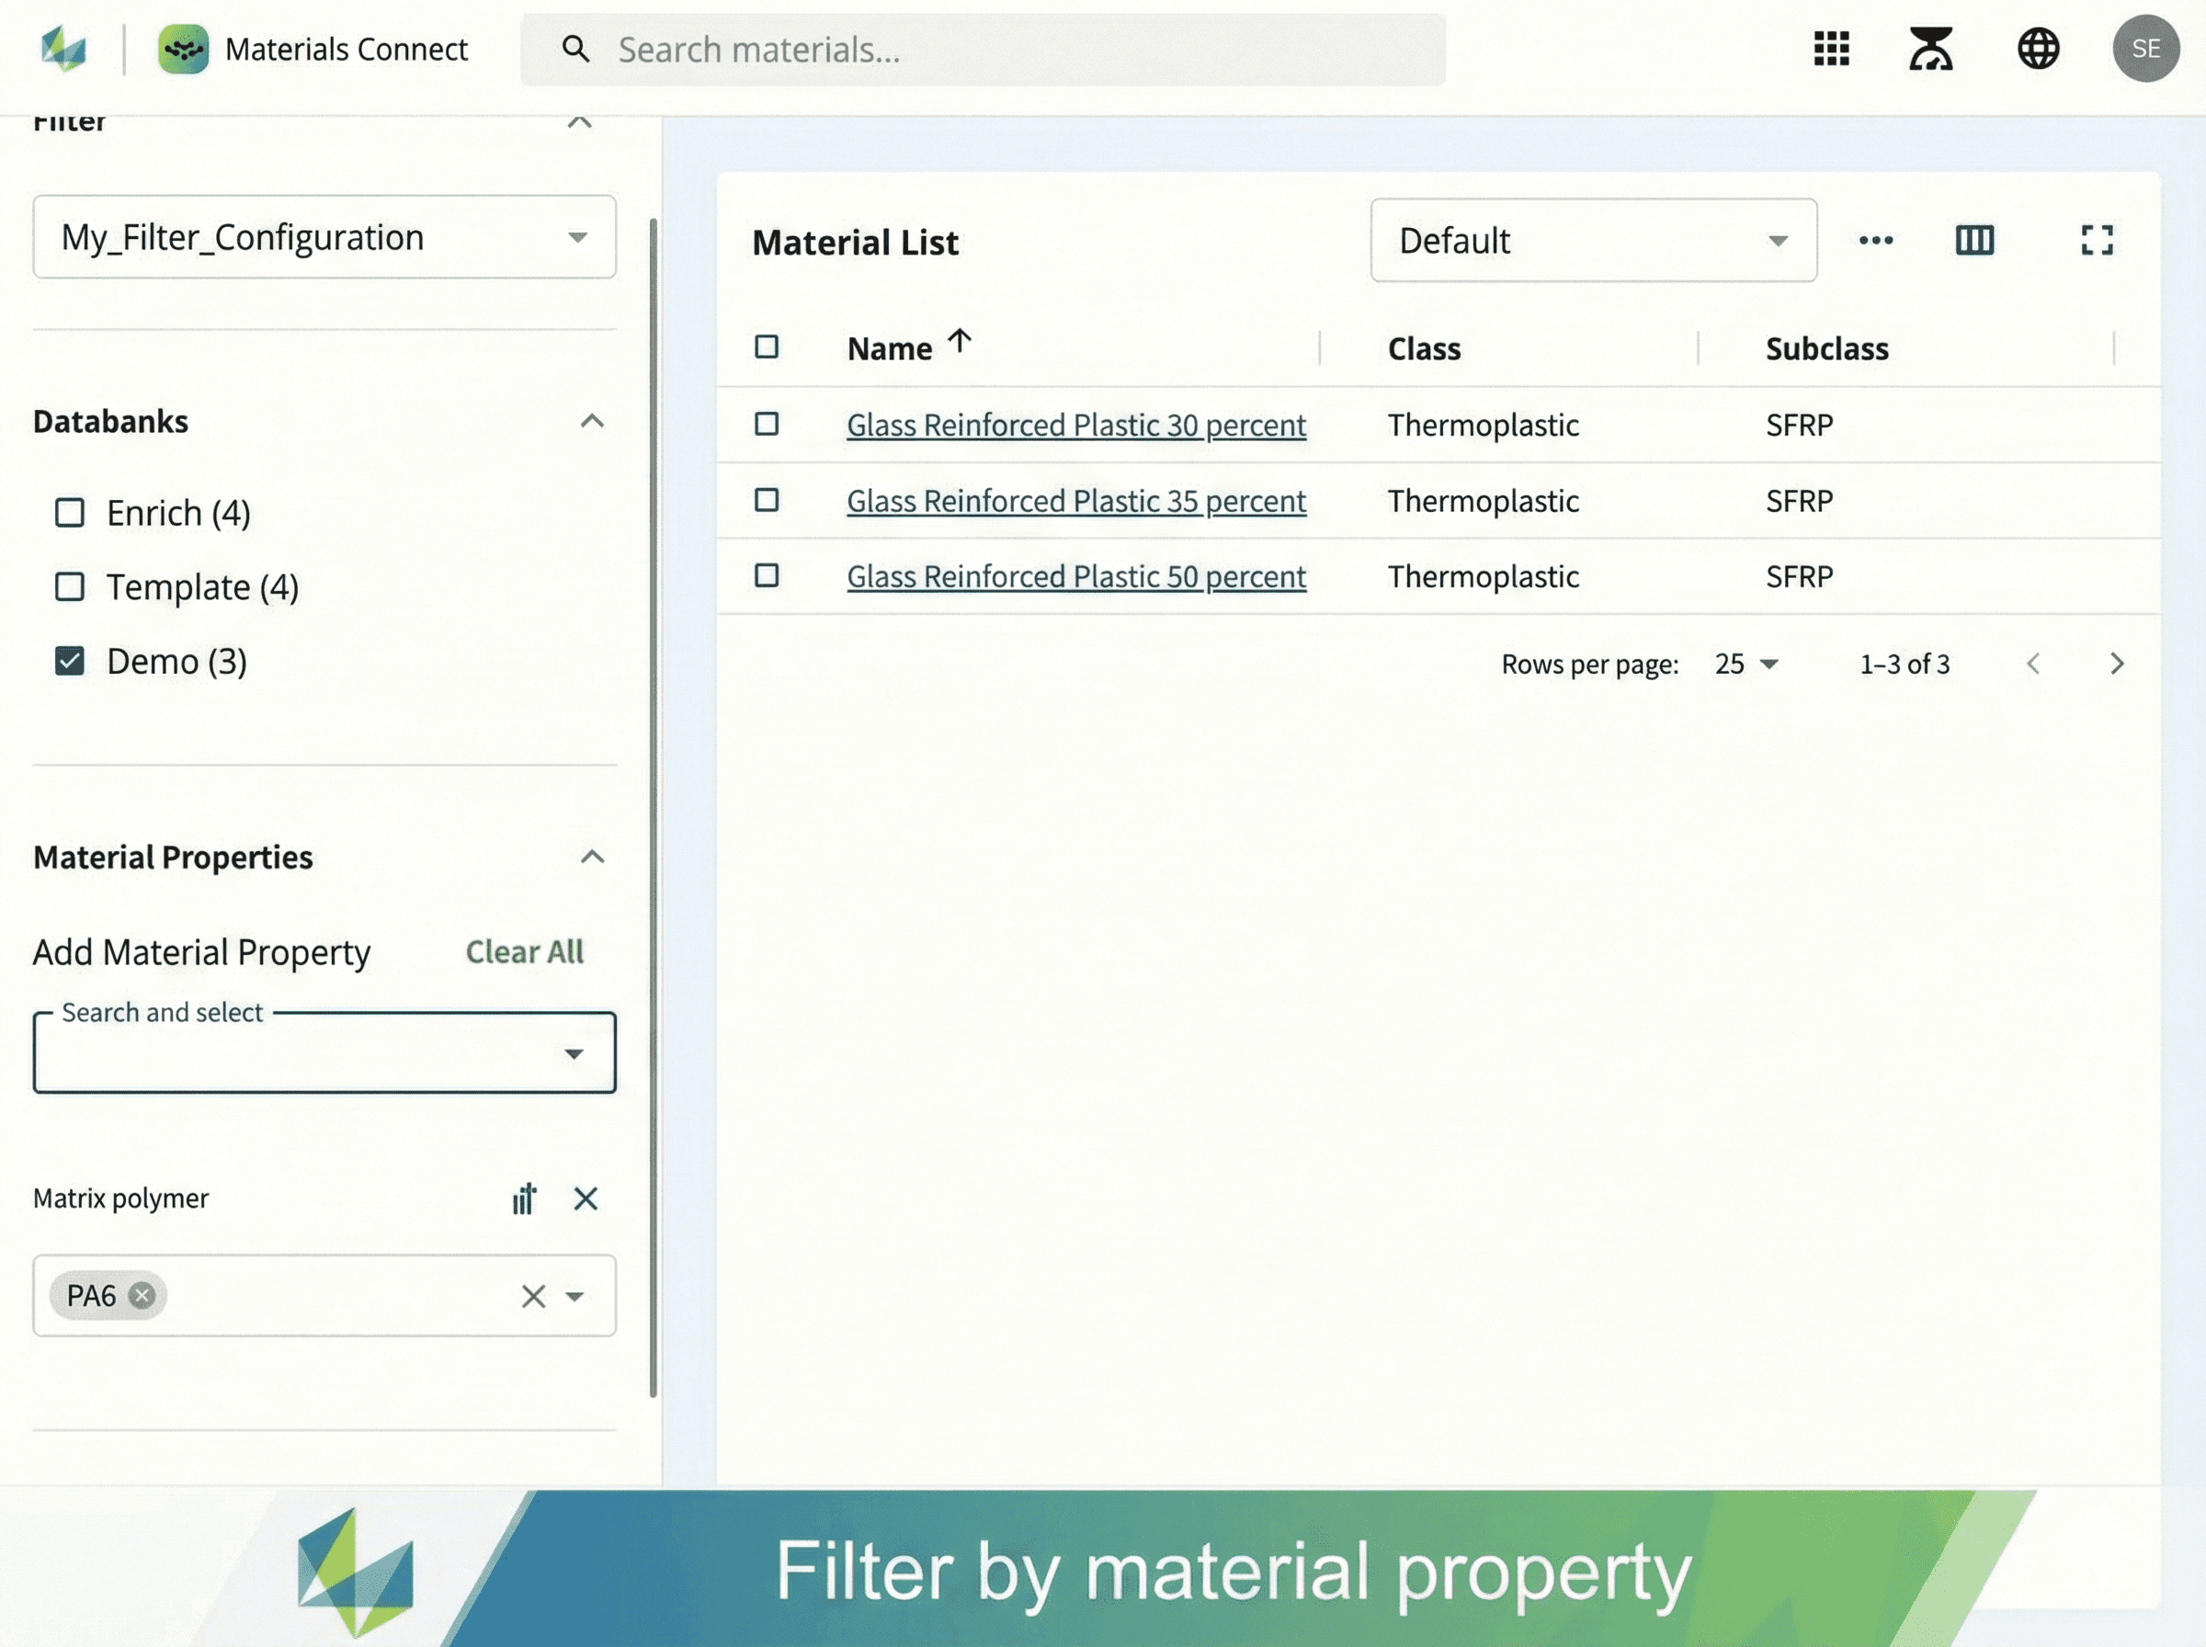The width and height of the screenshot is (2206, 1647).
Task: Sort by the Name column header
Action: pos(889,349)
